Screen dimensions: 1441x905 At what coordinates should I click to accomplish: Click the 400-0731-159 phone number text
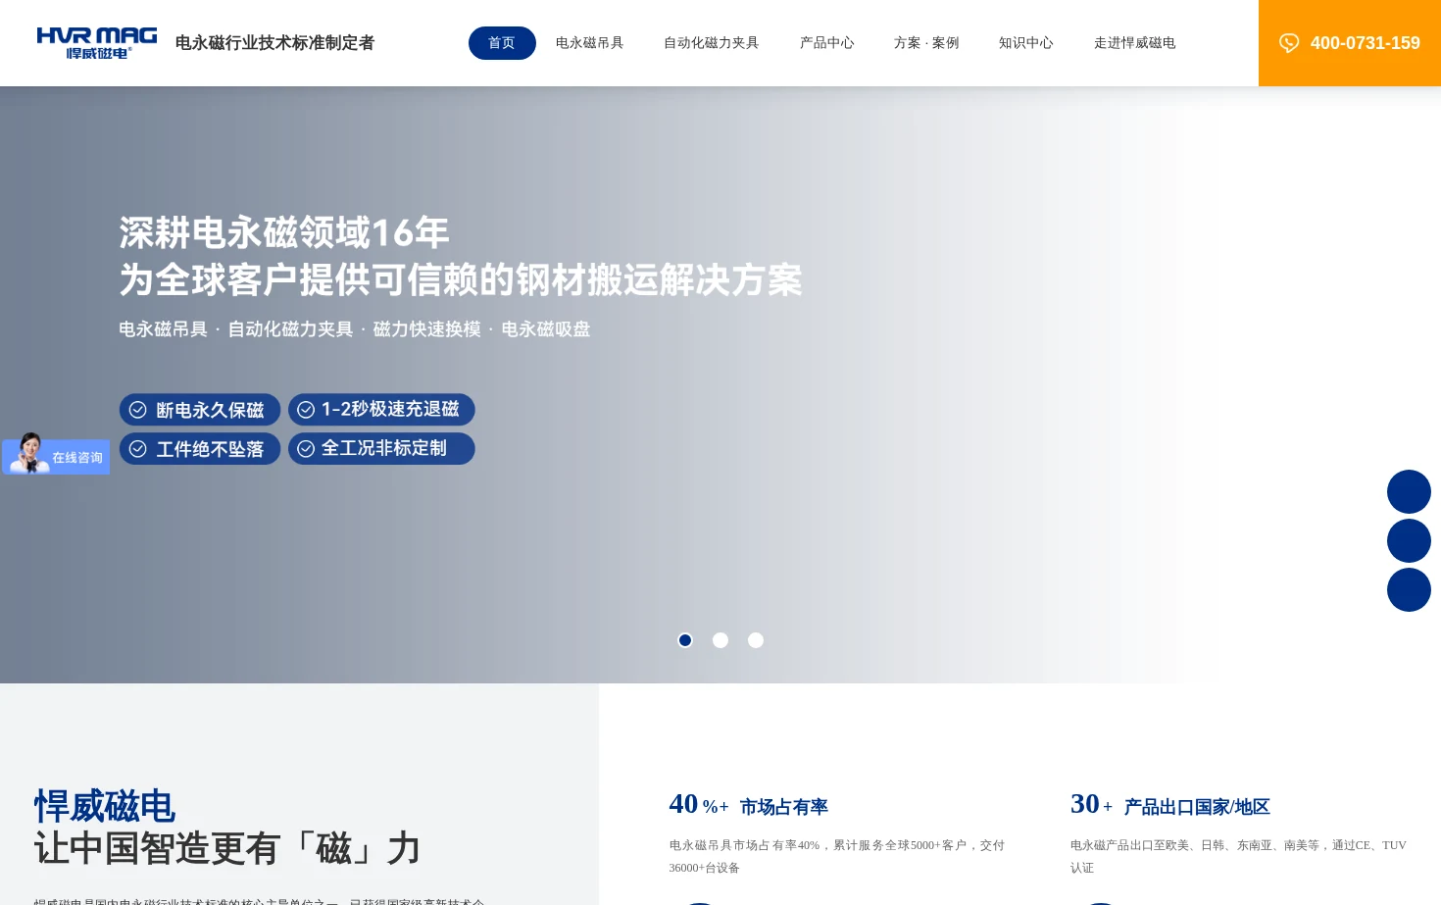click(x=1366, y=43)
